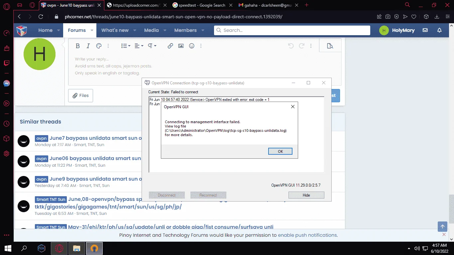Viewport: 454px width, 255px height.
Task: Switch to speedtest Google Search tab
Action: [x=202, y=5]
